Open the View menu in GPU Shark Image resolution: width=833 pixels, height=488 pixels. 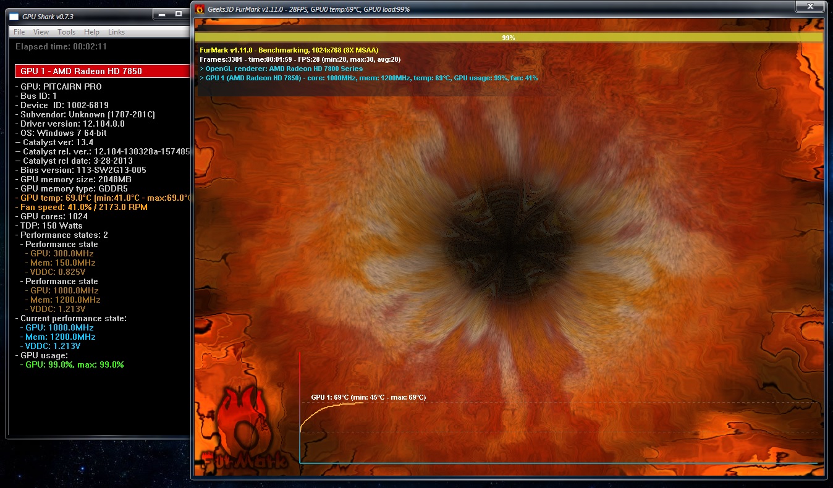(41, 32)
